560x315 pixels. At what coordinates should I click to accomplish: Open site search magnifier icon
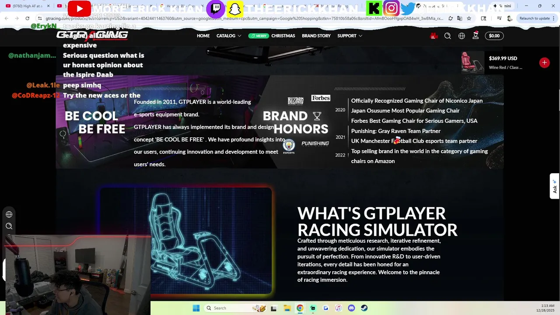coord(448,36)
